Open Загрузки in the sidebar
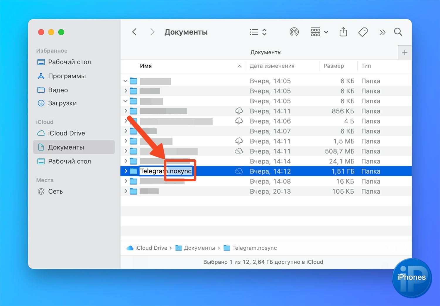The width and height of the screenshot is (440, 306). coord(62,103)
